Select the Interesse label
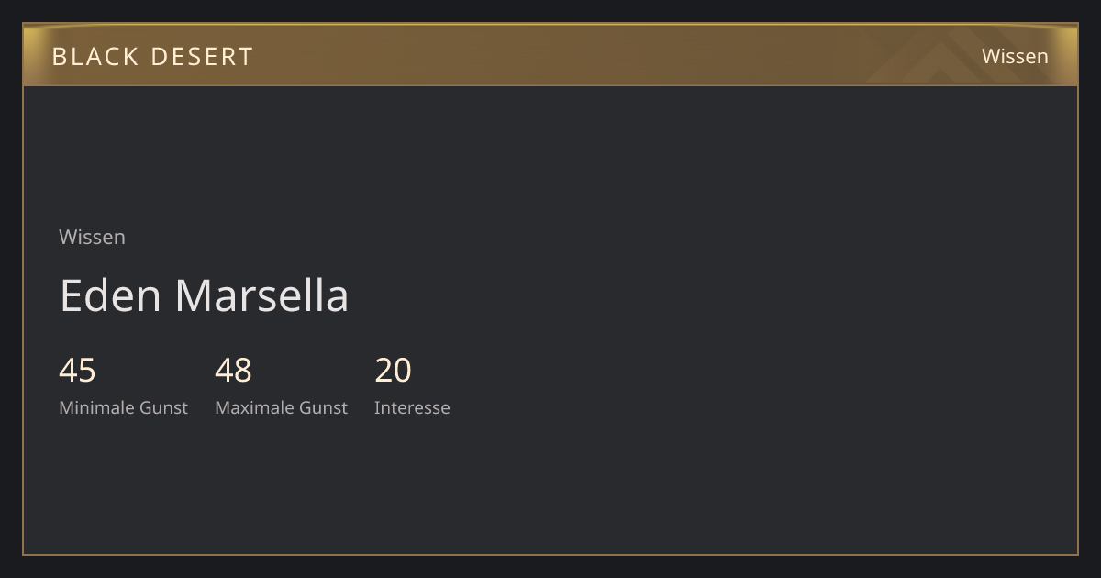The width and height of the screenshot is (1101, 578). (x=412, y=407)
